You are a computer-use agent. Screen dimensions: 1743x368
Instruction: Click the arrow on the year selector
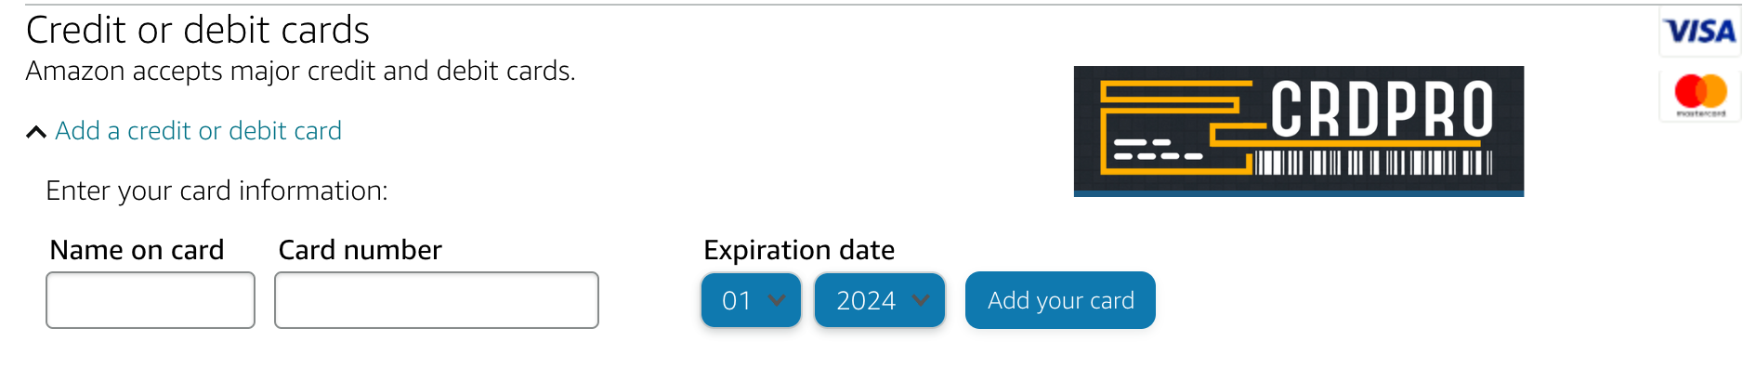[x=921, y=300]
